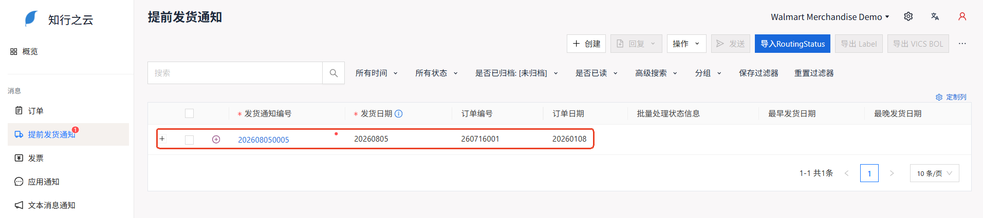
Task: Open the settings gear icon
Action: 908,16
